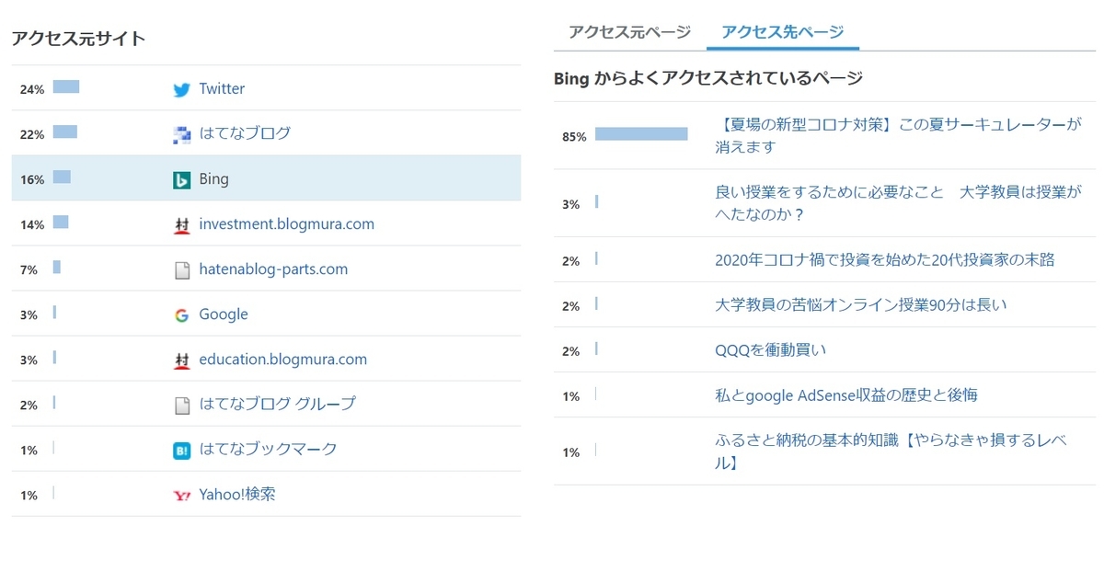
Task: Click the 22% bar for はてなブログ
Action: pyautogui.click(x=64, y=132)
